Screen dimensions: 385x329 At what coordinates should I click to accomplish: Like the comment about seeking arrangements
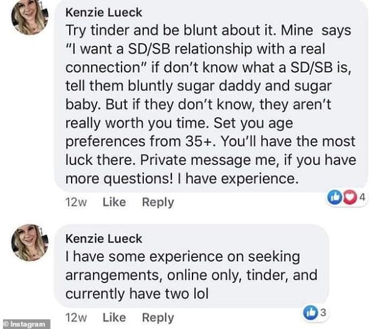[x=113, y=317]
